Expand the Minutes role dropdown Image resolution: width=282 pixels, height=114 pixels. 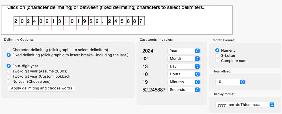(x=184, y=82)
